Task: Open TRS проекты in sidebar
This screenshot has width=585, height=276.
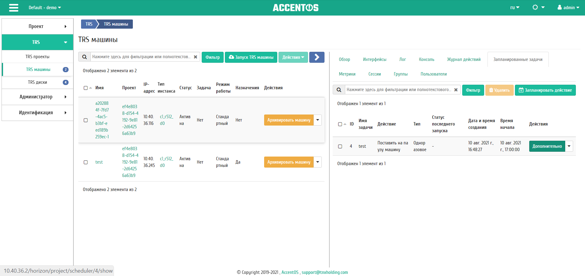Action: [37, 57]
